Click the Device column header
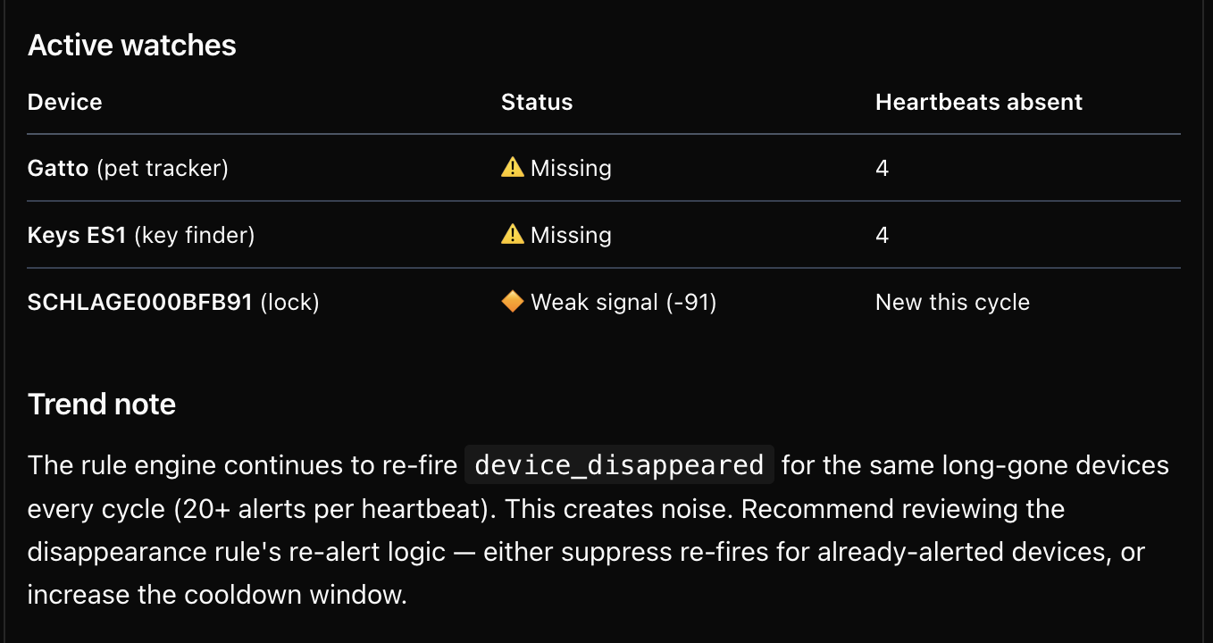This screenshot has height=643, width=1213. 64,102
